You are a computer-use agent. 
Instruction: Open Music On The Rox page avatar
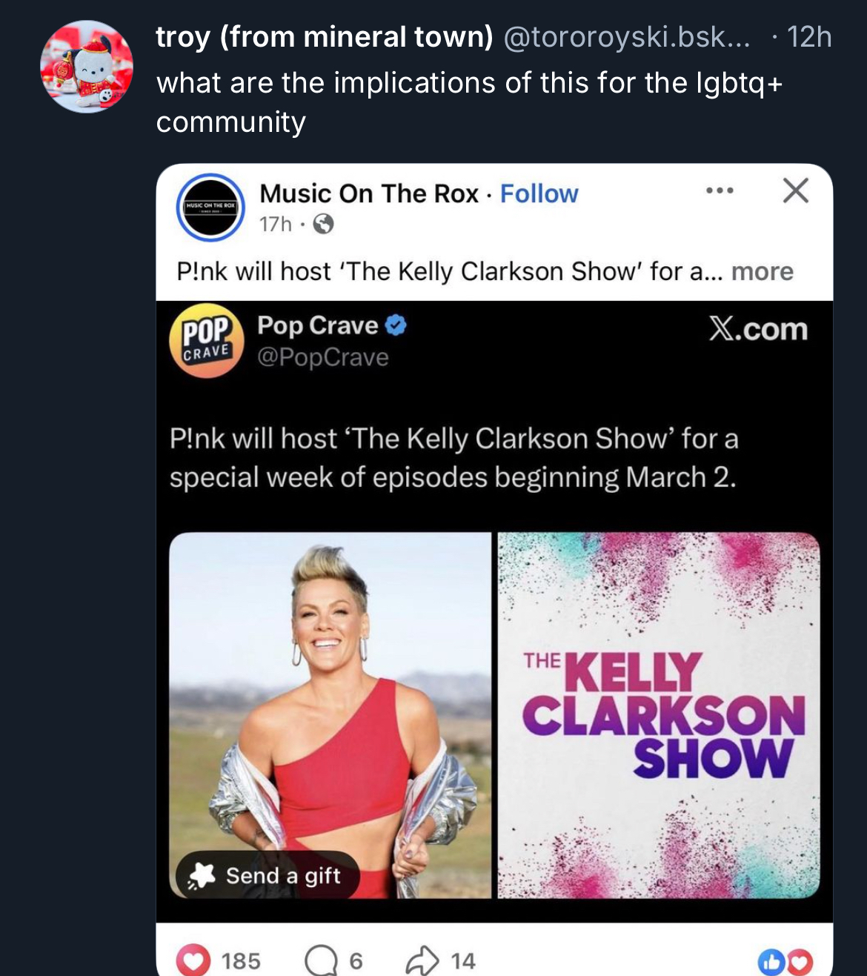coord(210,208)
